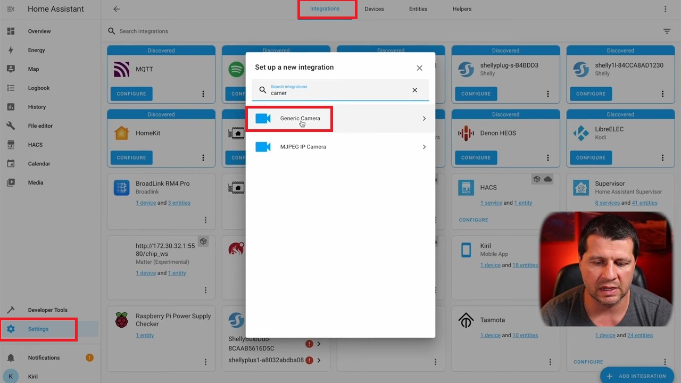The height and width of the screenshot is (383, 681).
Task: Open HACS 1 service link
Action: point(491,203)
